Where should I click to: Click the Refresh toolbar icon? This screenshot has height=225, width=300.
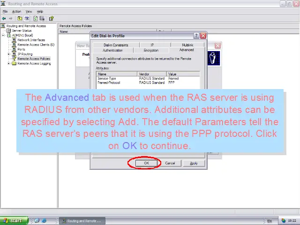(x=36, y=19)
